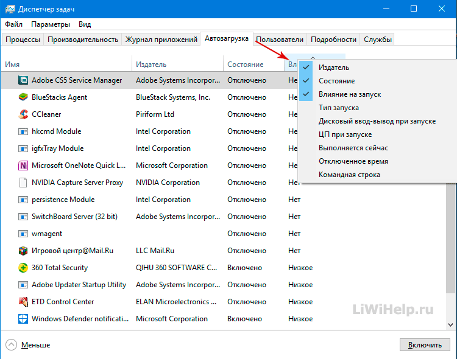Click Низкое impact of ETD Control Center

pyautogui.click(x=300, y=302)
